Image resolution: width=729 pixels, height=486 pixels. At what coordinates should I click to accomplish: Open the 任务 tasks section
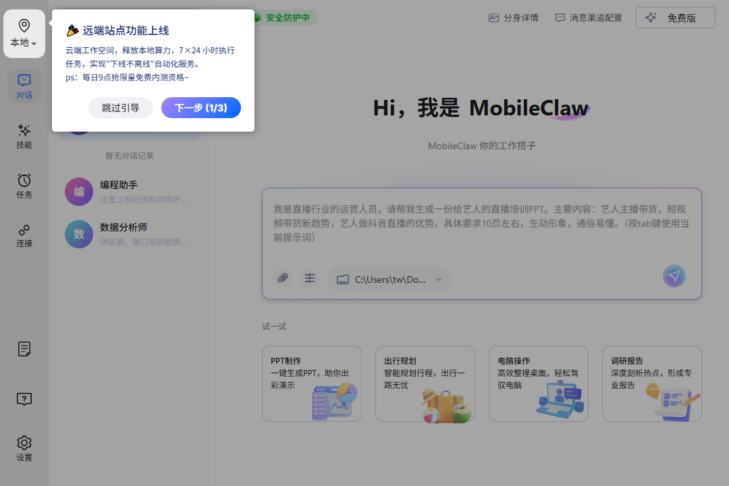24,186
